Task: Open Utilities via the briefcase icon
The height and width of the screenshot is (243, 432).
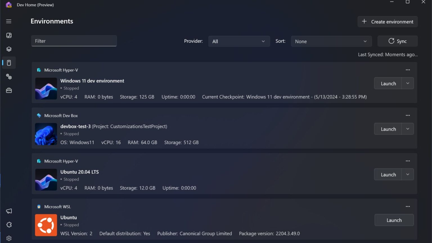Action: tap(9, 90)
